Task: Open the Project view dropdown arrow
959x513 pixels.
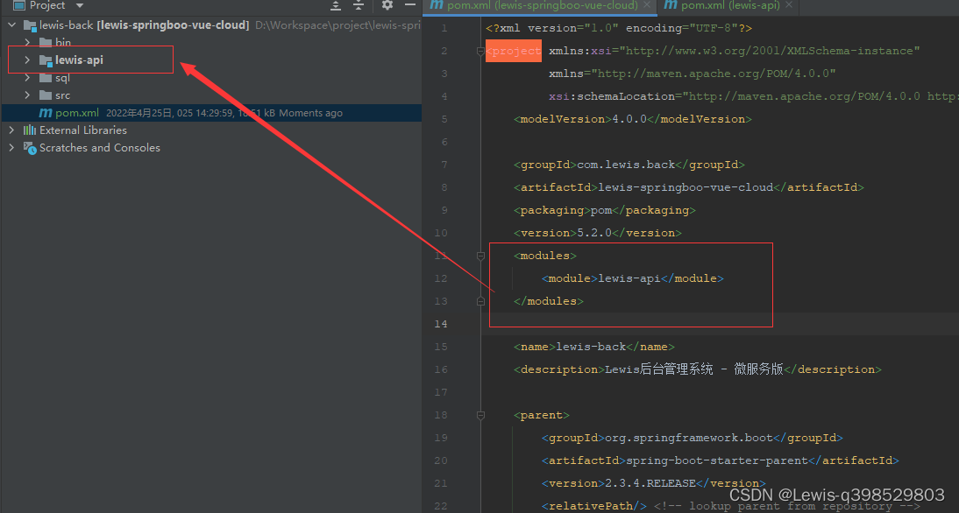Action: point(80,5)
